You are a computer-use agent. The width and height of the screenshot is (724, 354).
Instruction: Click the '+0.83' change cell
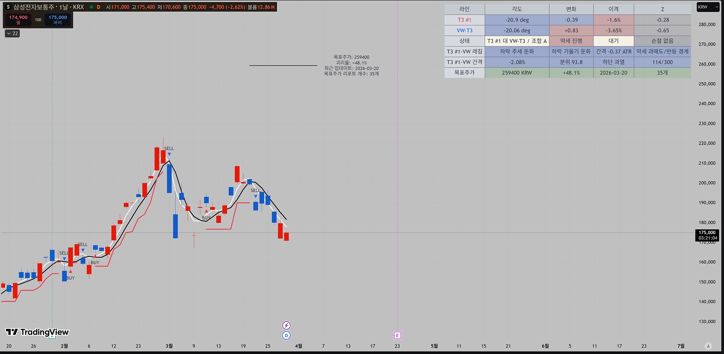[571, 31]
